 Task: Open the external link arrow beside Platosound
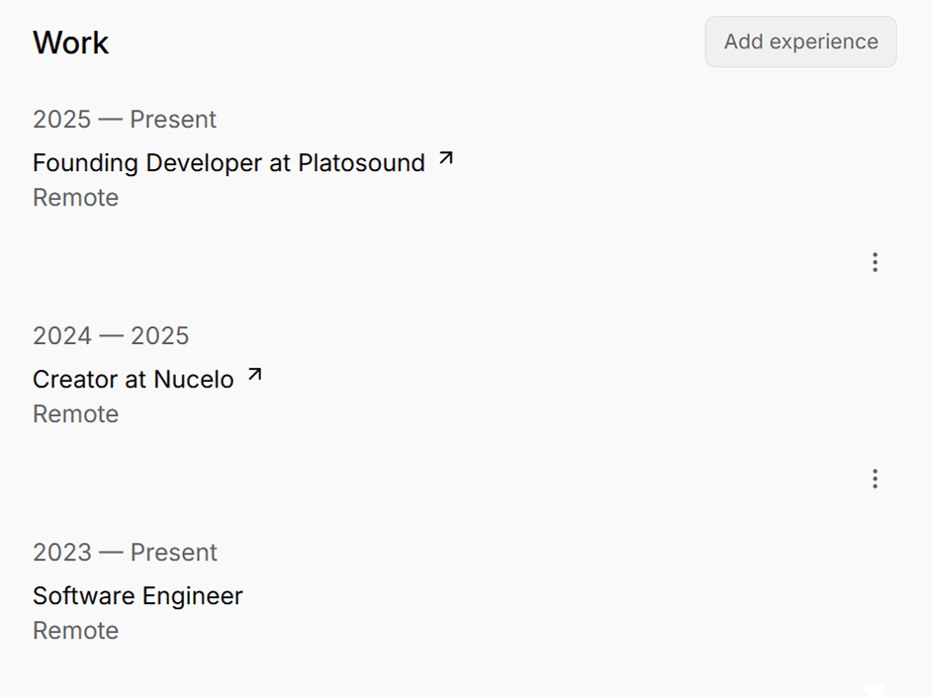[x=446, y=158]
